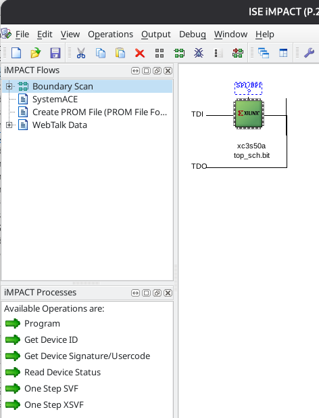Open the Debug menu
Viewport: 319px width, 418px height.
tap(193, 34)
